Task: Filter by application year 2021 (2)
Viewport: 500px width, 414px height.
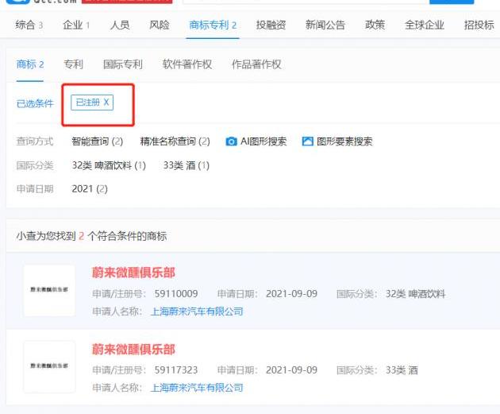Action: tap(90, 189)
